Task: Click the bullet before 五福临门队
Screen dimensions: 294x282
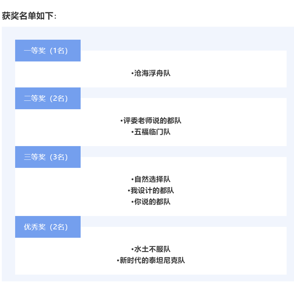Action: [x=132, y=132]
